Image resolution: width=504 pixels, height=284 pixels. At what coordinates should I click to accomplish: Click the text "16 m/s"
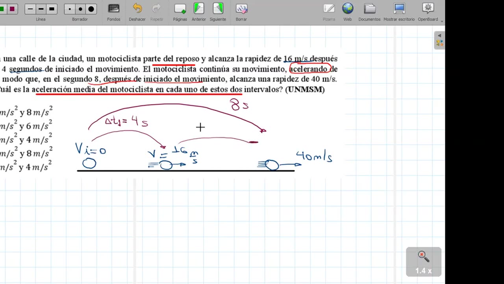point(296,59)
